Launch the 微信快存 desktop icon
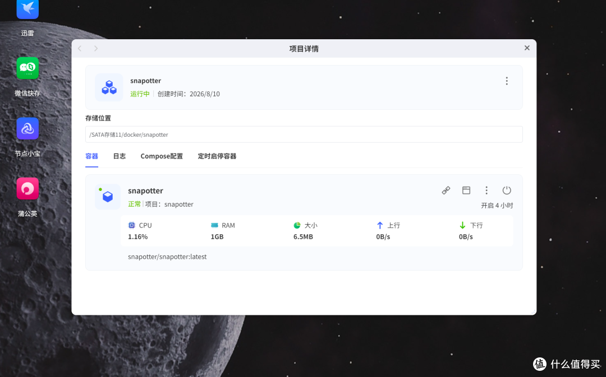Image resolution: width=606 pixels, height=377 pixels. [x=27, y=68]
